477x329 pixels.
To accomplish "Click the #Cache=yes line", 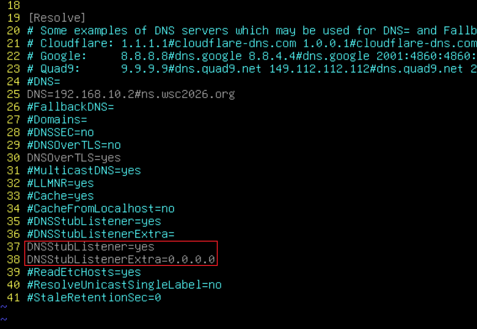I will pos(61,196).
